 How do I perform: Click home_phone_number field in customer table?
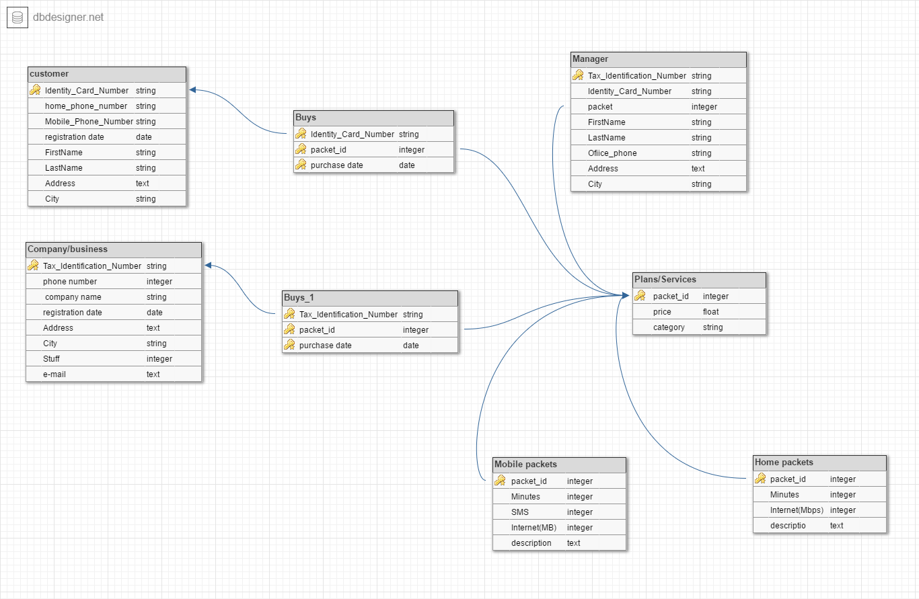tap(107, 106)
